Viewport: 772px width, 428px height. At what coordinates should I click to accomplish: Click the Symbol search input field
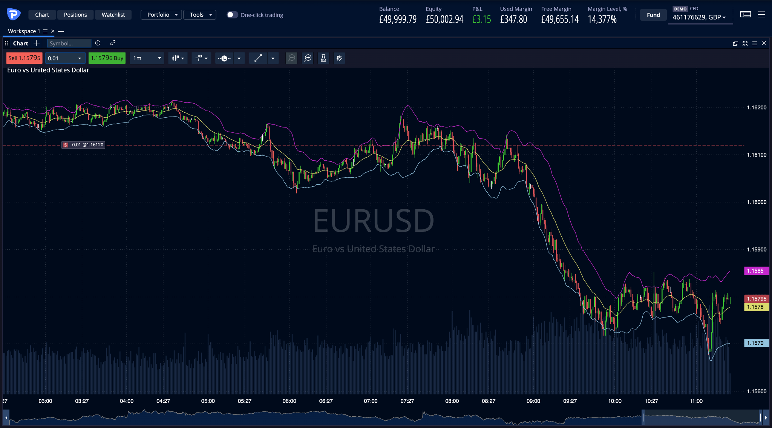(x=69, y=43)
